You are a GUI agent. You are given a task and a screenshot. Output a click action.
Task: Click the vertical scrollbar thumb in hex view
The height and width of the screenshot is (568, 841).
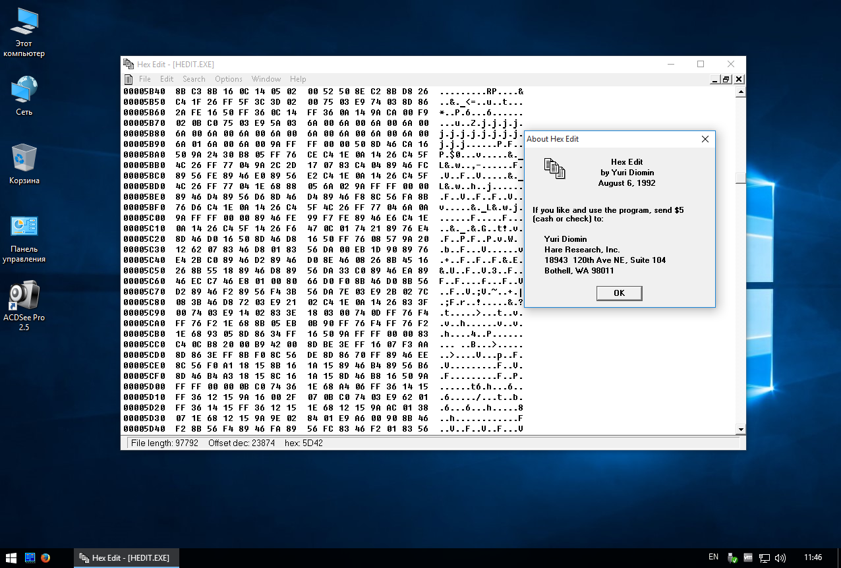click(741, 178)
